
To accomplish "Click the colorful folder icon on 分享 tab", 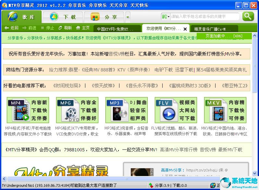I will click(x=95, y=17).
